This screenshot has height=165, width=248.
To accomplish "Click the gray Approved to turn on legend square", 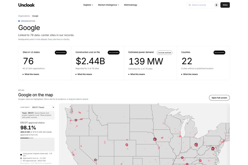I will (x=21, y=158).
